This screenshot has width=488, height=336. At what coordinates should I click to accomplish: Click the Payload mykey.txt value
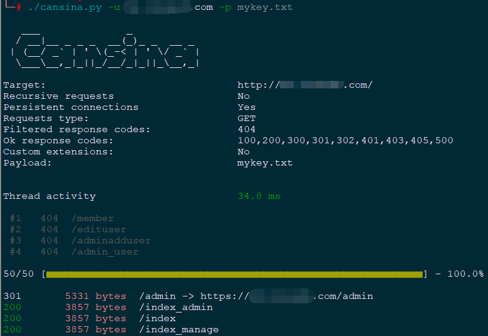pyautogui.click(x=265, y=163)
